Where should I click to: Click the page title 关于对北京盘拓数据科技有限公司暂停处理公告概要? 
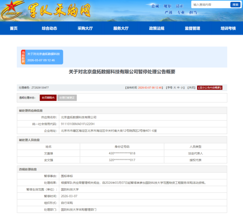coord(122,72)
